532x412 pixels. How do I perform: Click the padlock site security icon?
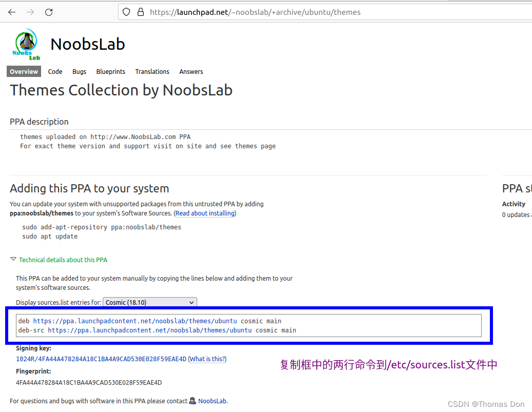141,12
